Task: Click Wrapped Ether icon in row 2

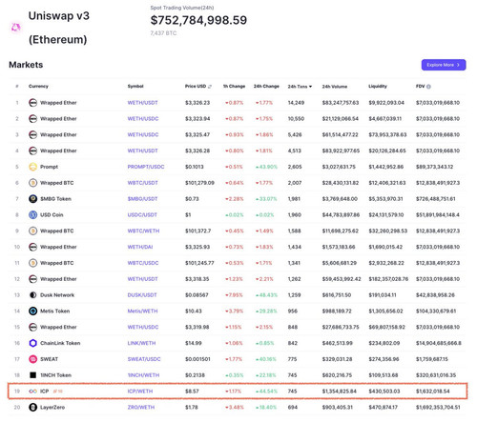Action: [x=32, y=119]
